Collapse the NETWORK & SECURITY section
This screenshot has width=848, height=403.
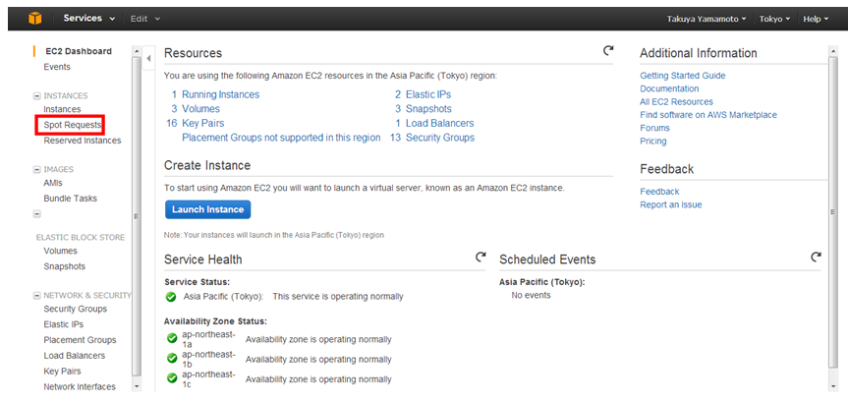click(36, 295)
